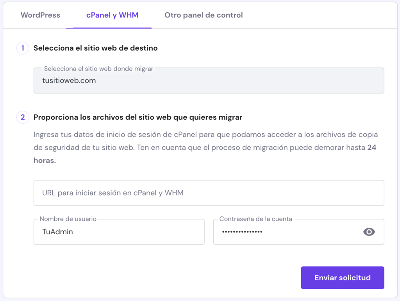Image resolution: width=400 pixels, height=301 pixels.
Task: Toggle password visibility with the eye icon
Action: [368, 232]
